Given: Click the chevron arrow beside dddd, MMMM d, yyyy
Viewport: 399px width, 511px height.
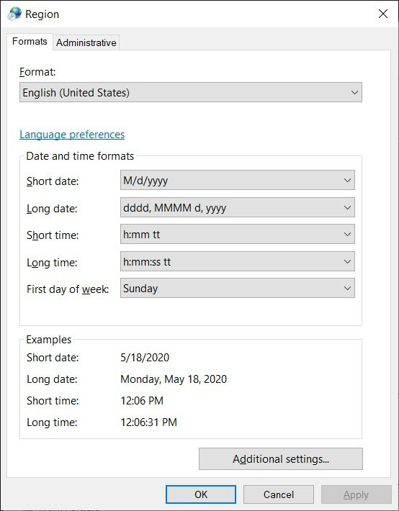Looking at the screenshot, I should click(x=347, y=207).
